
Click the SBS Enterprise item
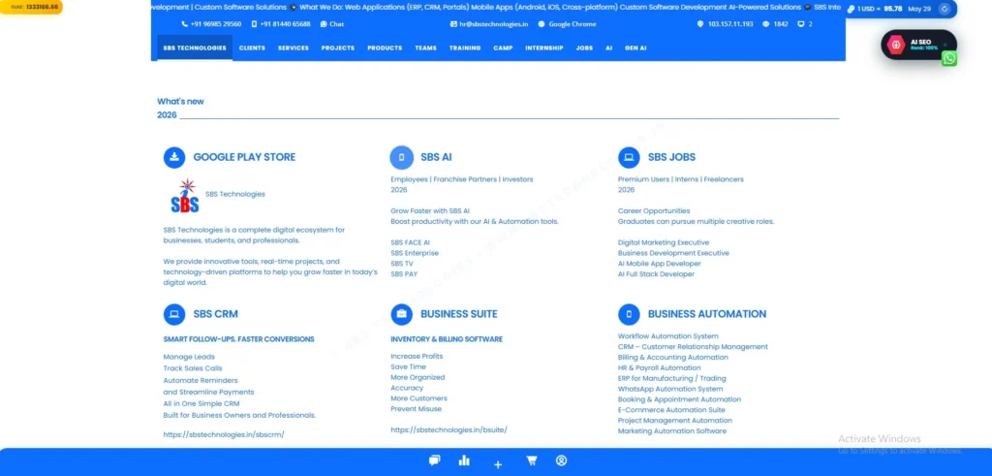tap(415, 253)
